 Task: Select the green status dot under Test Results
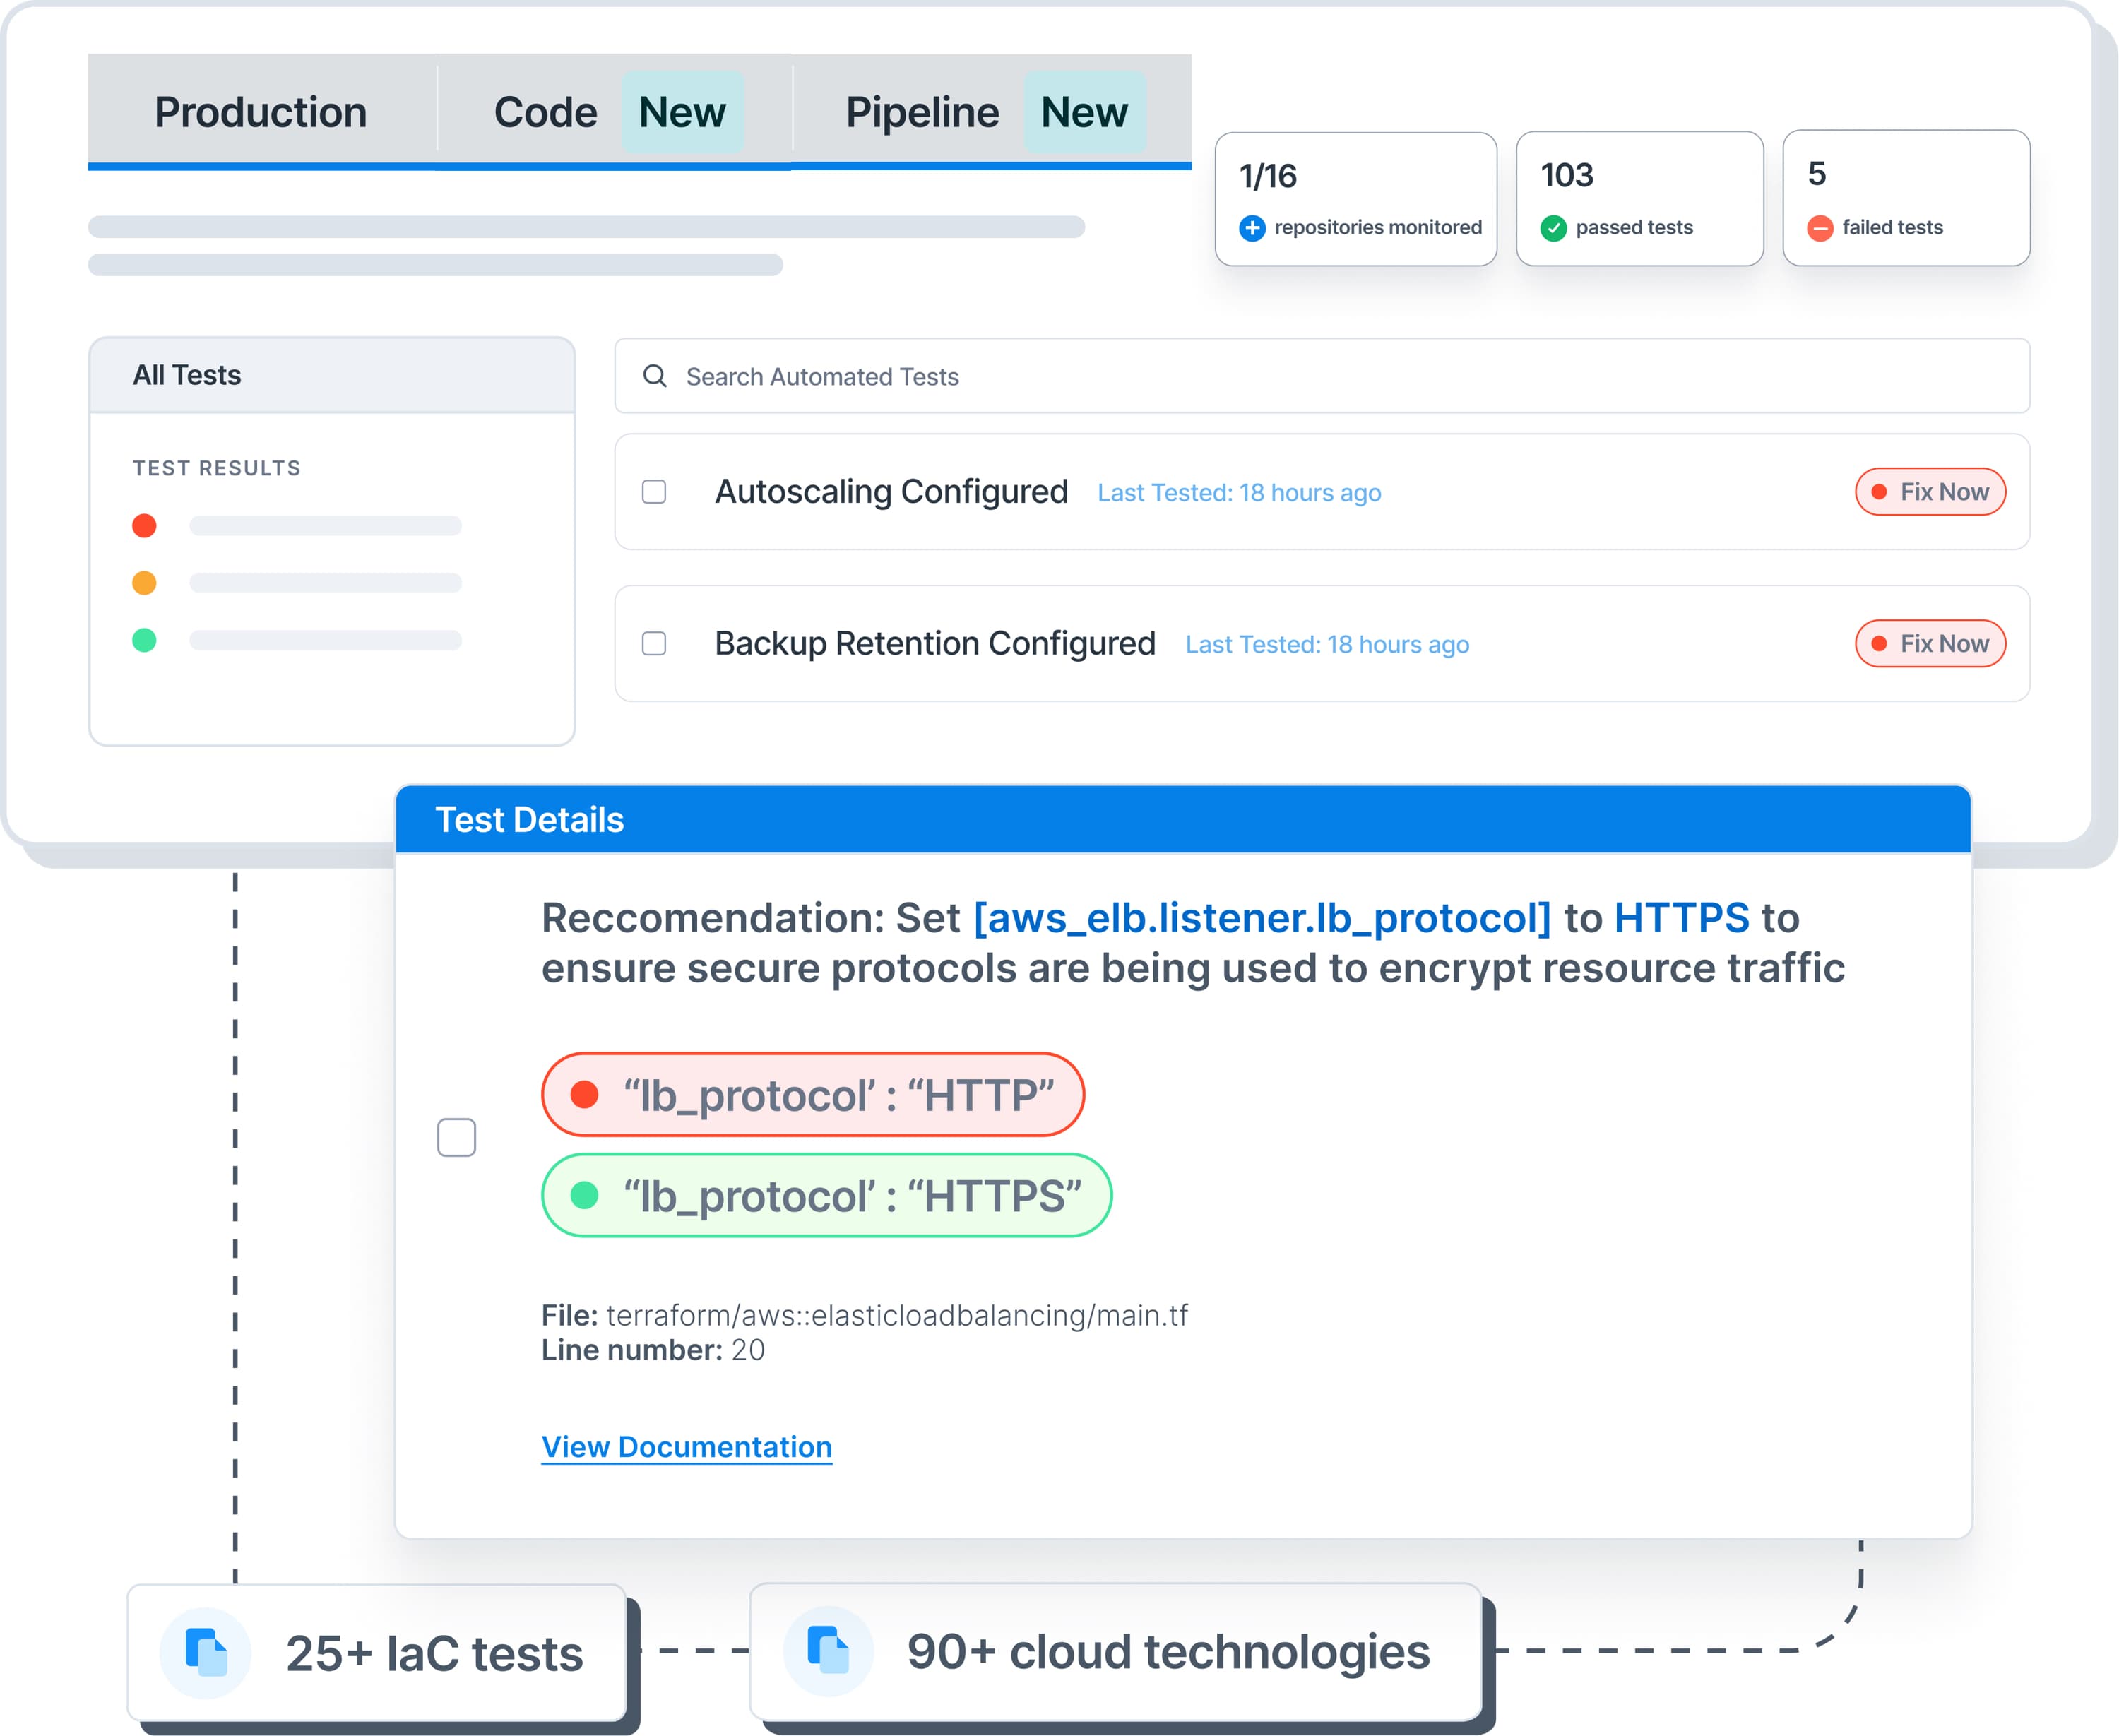click(x=145, y=640)
